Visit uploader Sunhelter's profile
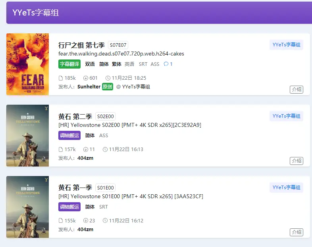This screenshot has width=312, height=247. click(x=89, y=87)
